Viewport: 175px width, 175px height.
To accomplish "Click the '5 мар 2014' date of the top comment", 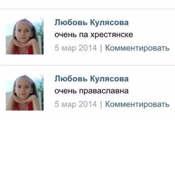I will click(x=76, y=48).
